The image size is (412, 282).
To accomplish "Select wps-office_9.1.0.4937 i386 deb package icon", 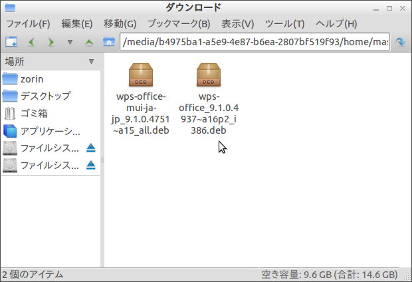I will coord(209,75).
